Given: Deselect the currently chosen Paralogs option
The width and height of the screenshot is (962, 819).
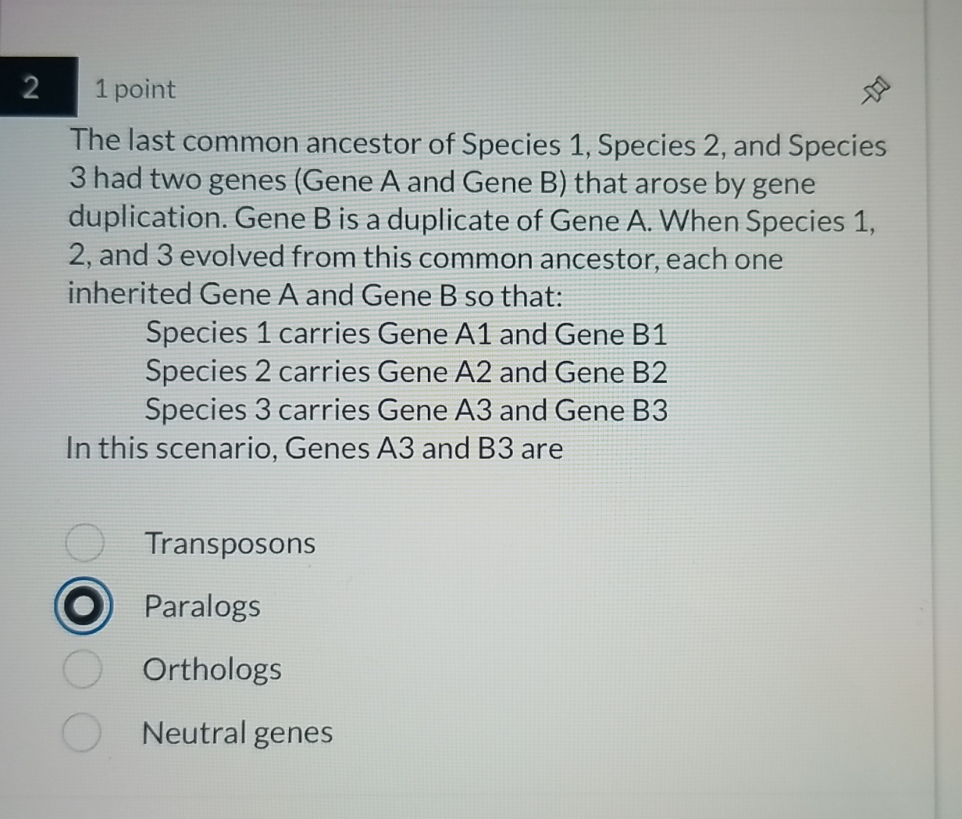Looking at the screenshot, I should (83, 606).
